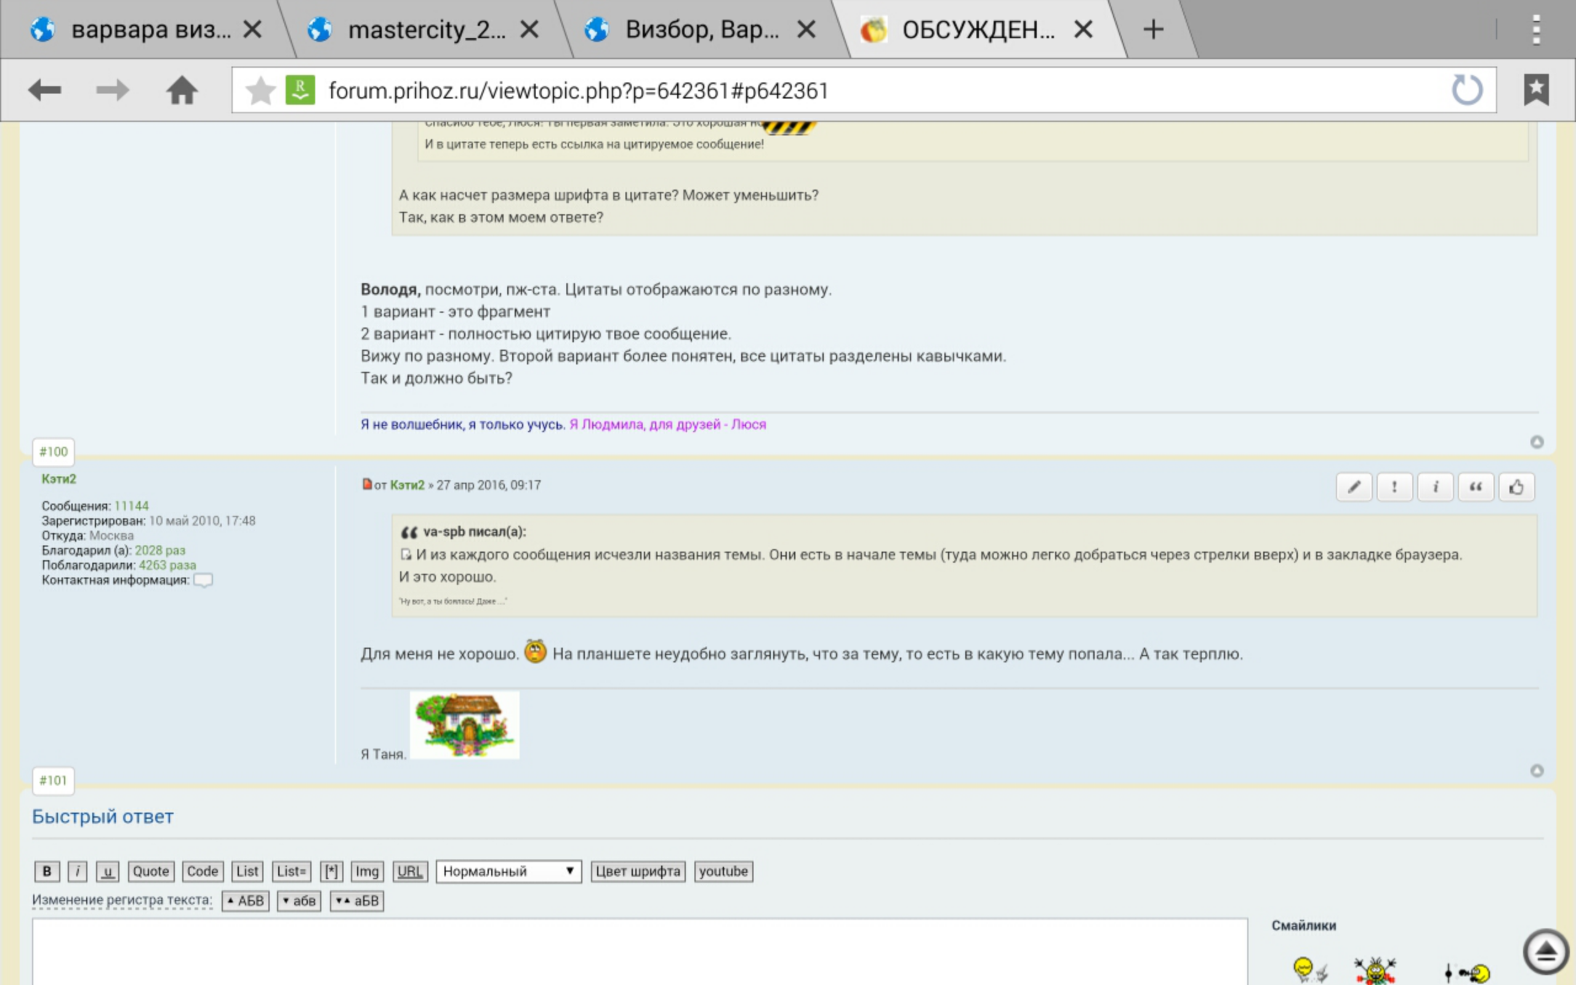1576x985 pixels.
Task: Toggle bold formatting with the B button
Action: (47, 871)
